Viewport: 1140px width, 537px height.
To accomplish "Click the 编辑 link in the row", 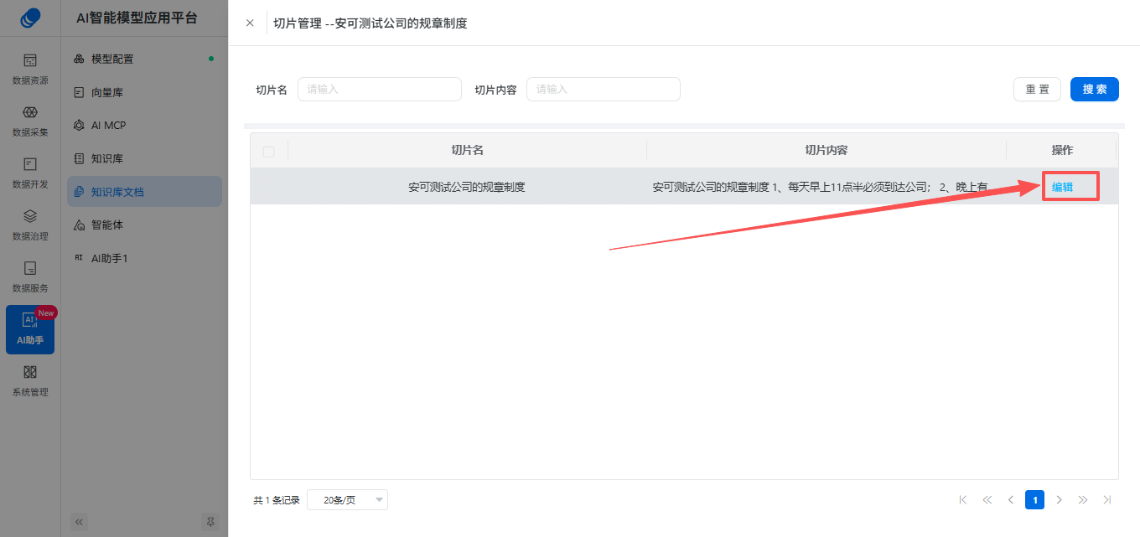I will point(1062,187).
